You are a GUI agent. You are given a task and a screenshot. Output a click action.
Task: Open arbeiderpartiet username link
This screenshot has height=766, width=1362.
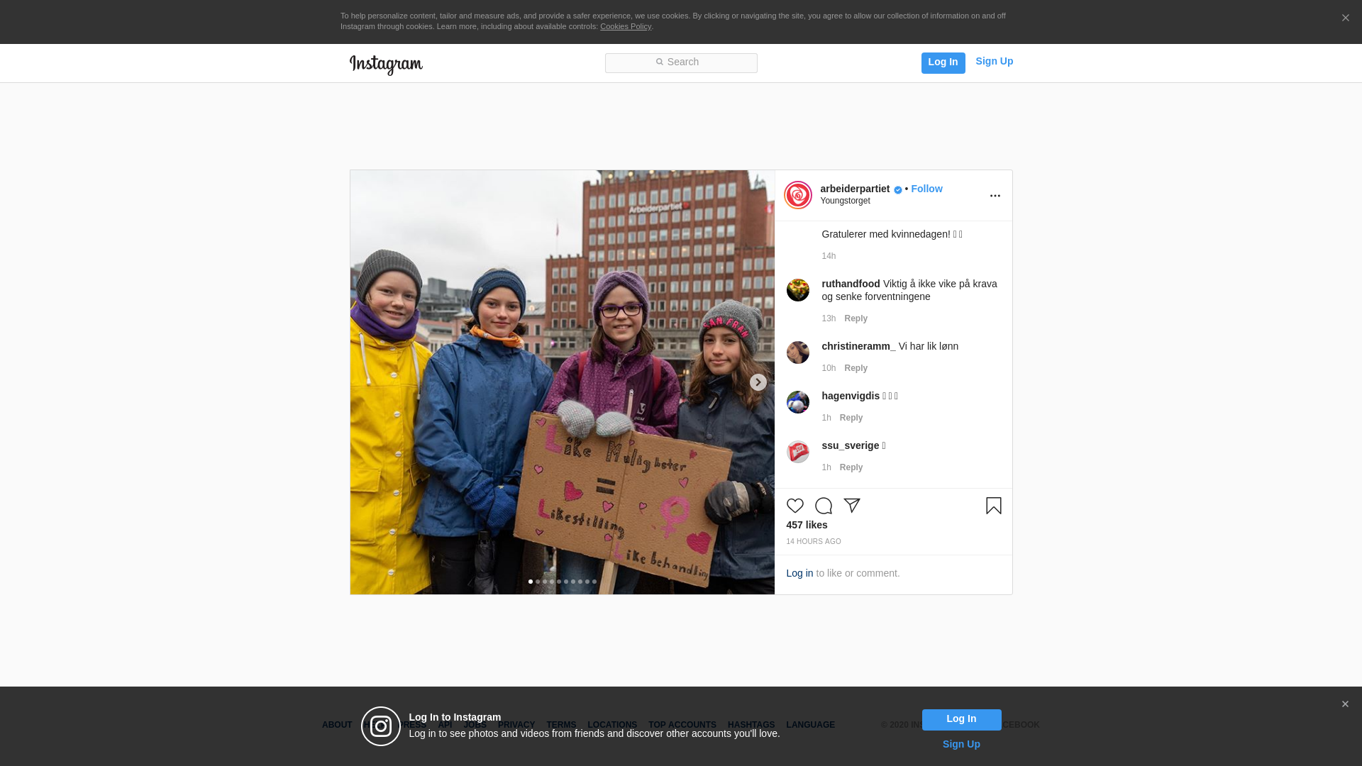coord(855,189)
